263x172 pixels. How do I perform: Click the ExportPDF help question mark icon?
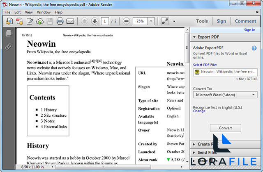tap(254, 48)
